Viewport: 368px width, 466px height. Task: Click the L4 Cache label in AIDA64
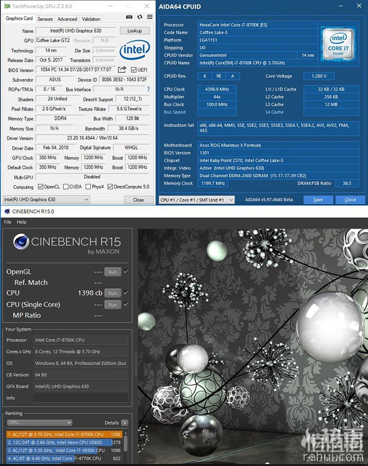[275, 112]
